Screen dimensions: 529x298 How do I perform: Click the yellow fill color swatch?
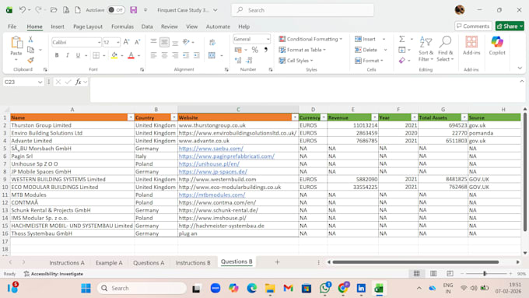pyautogui.click(x=114, y=55)
